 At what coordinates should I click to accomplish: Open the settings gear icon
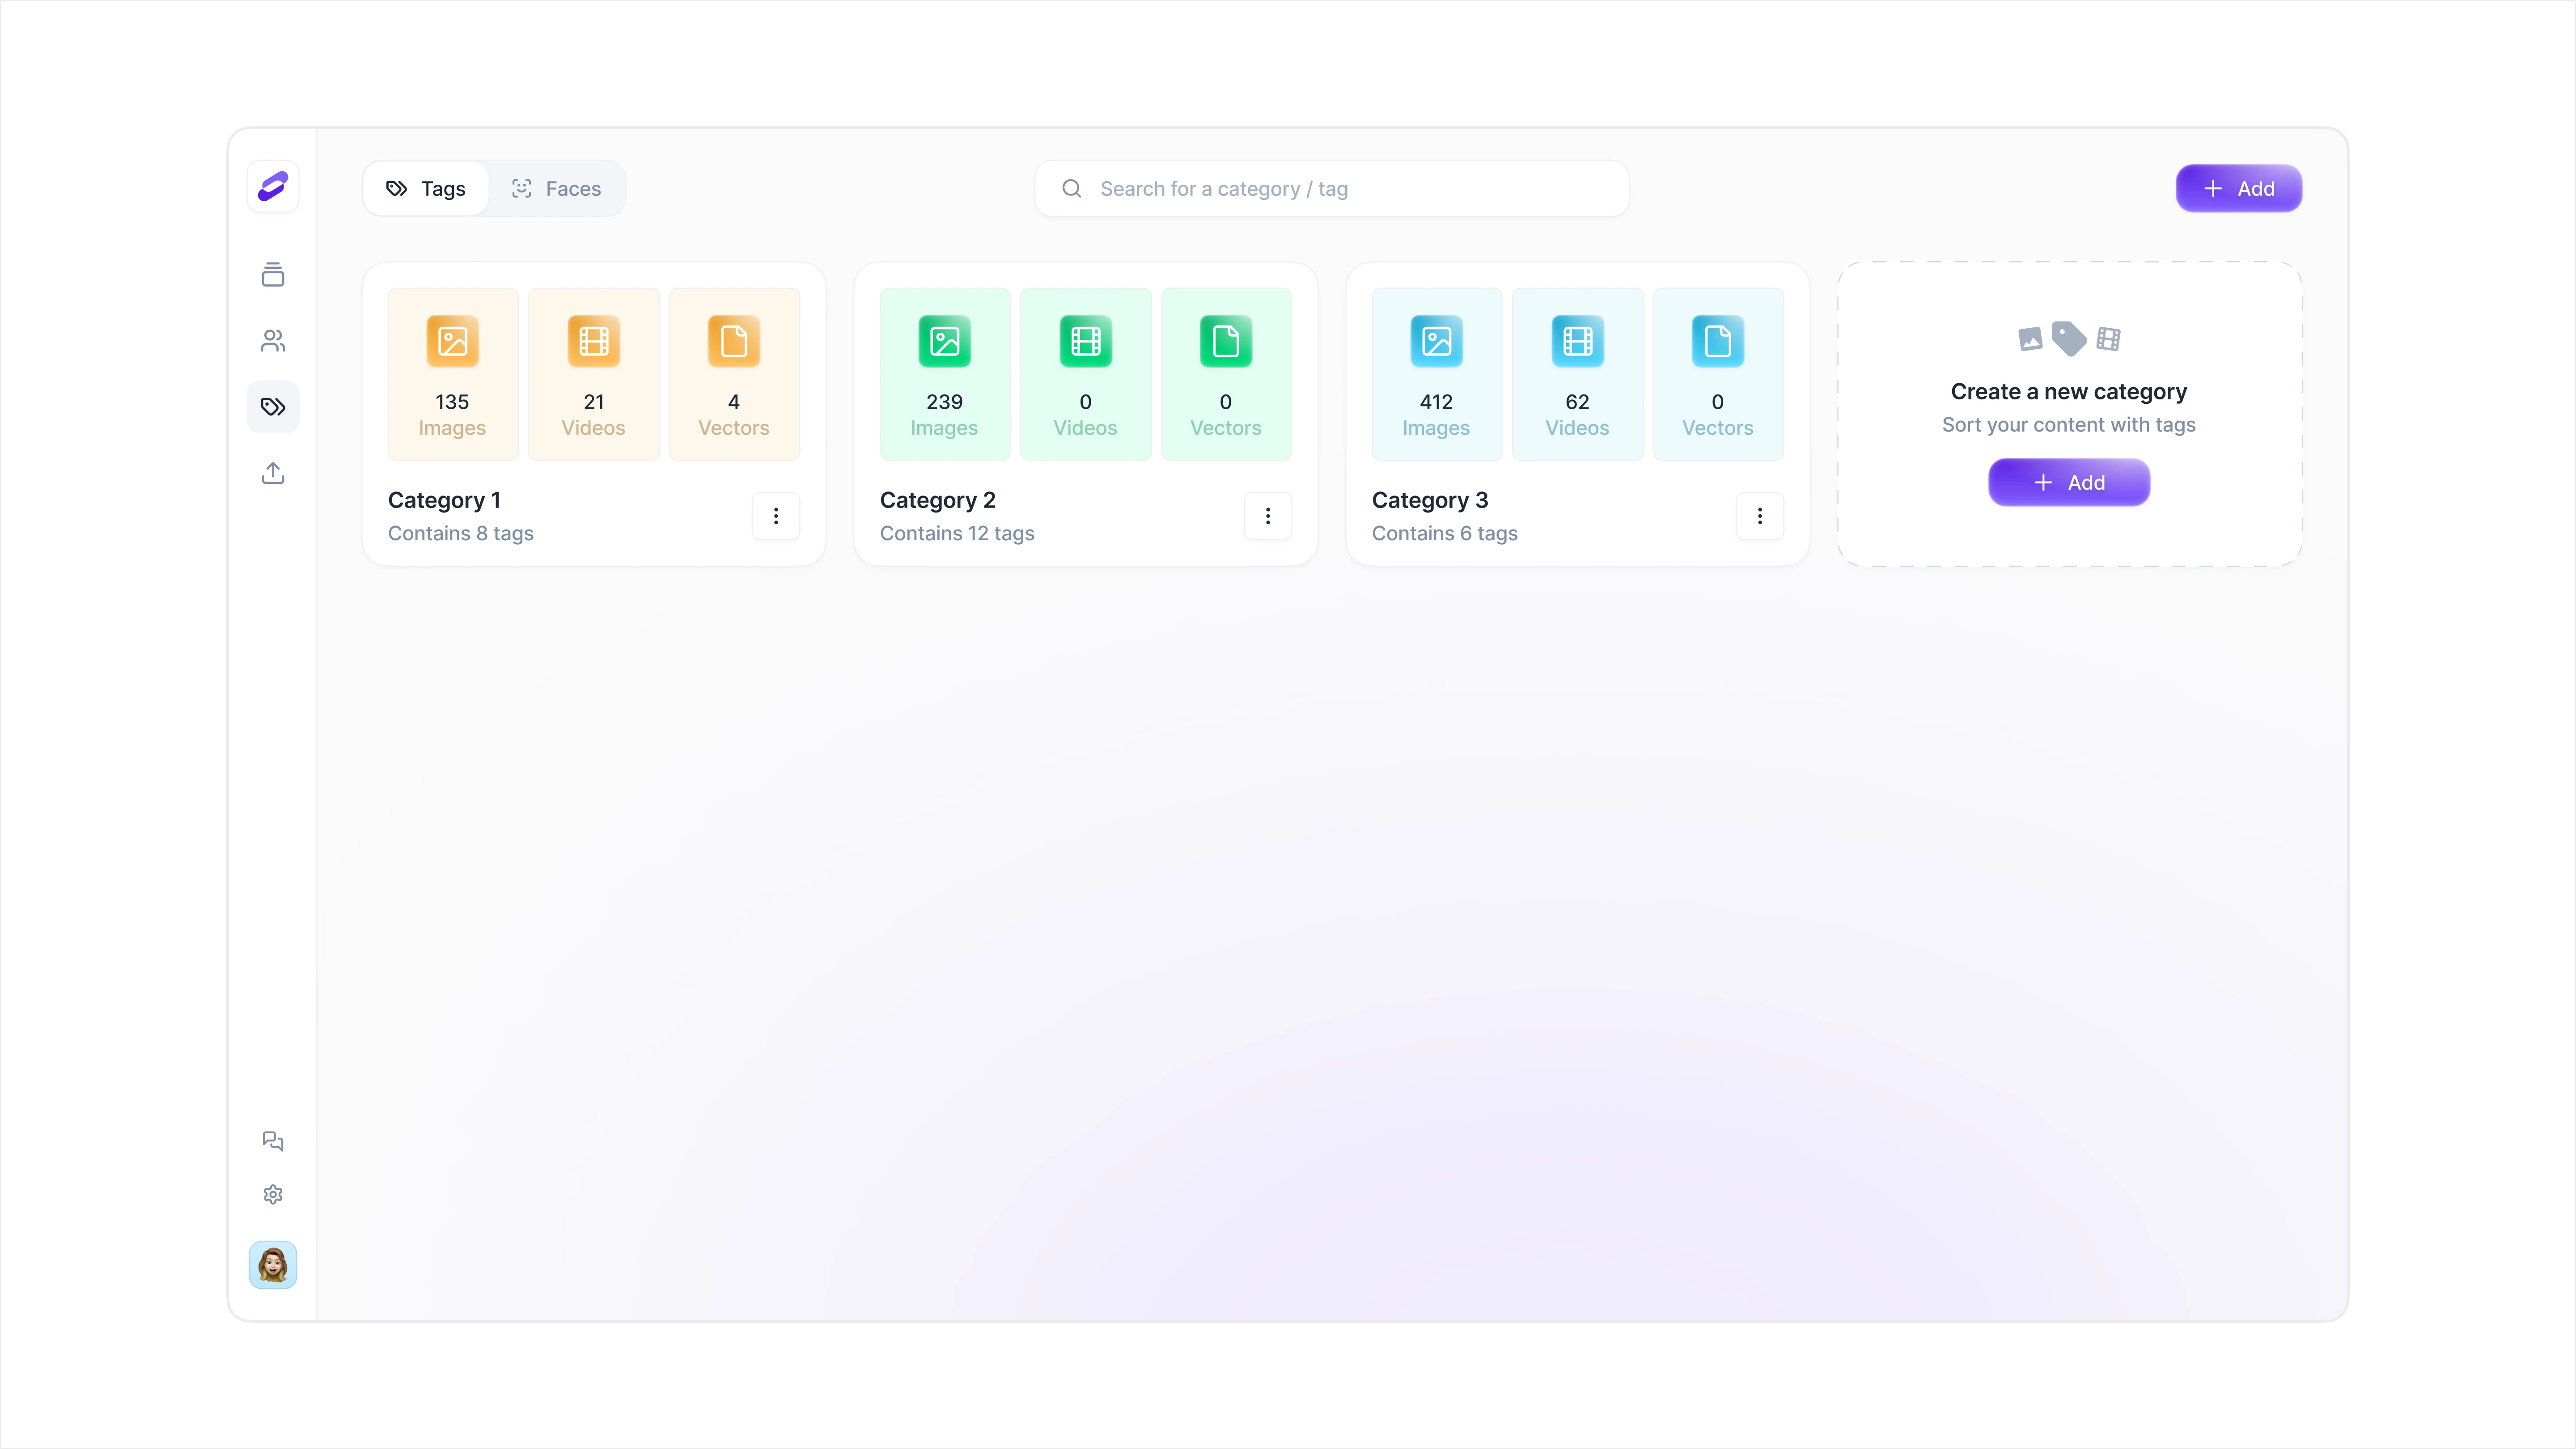(273, 1195)
